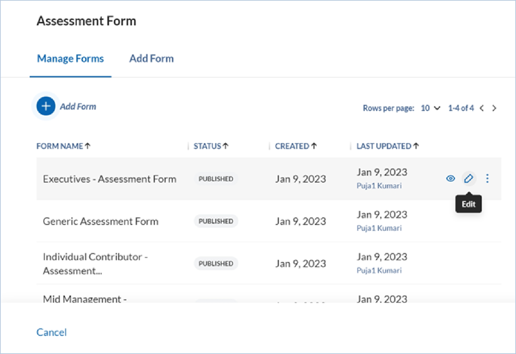Click the Cancel link
516x354 pixels.
(x=51, y=332)
